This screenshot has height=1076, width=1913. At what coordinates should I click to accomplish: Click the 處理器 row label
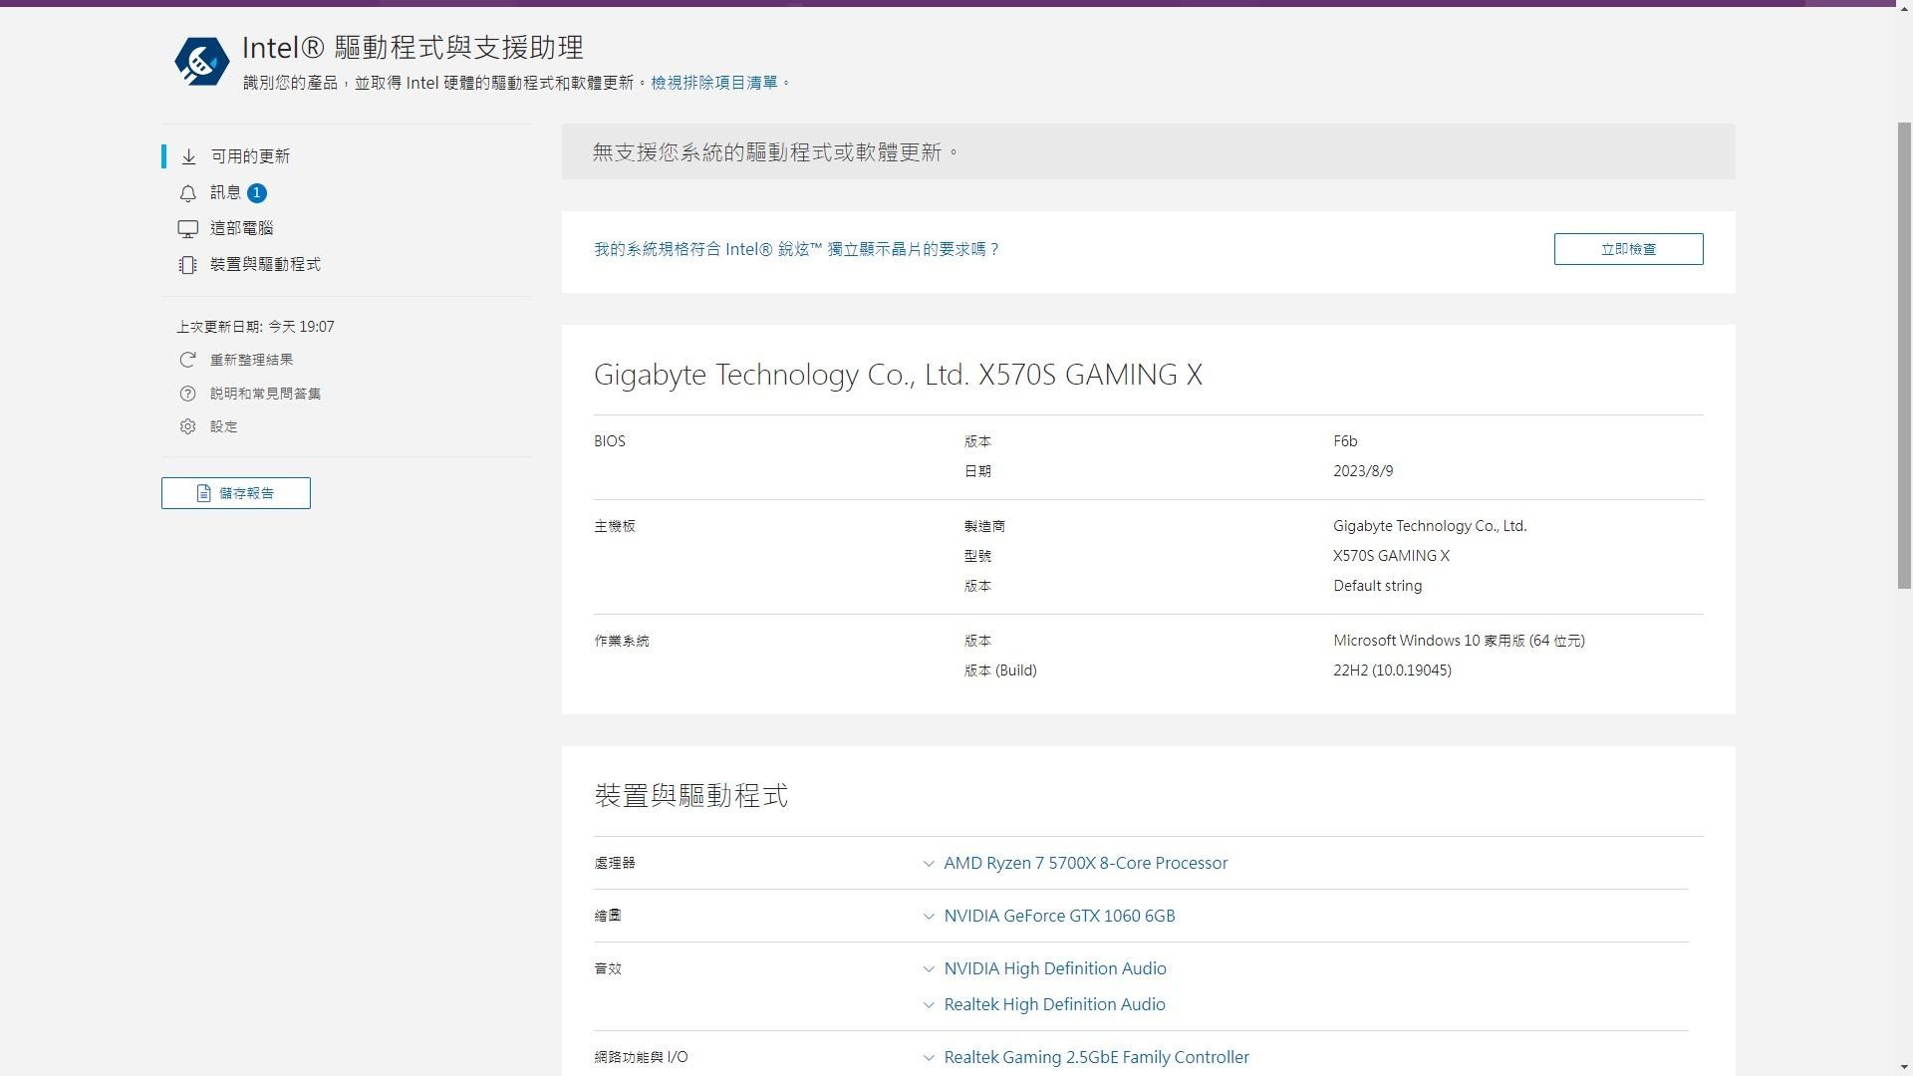point(615,863)
